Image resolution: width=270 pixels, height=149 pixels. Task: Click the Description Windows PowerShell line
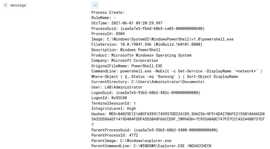coord(126,50)
